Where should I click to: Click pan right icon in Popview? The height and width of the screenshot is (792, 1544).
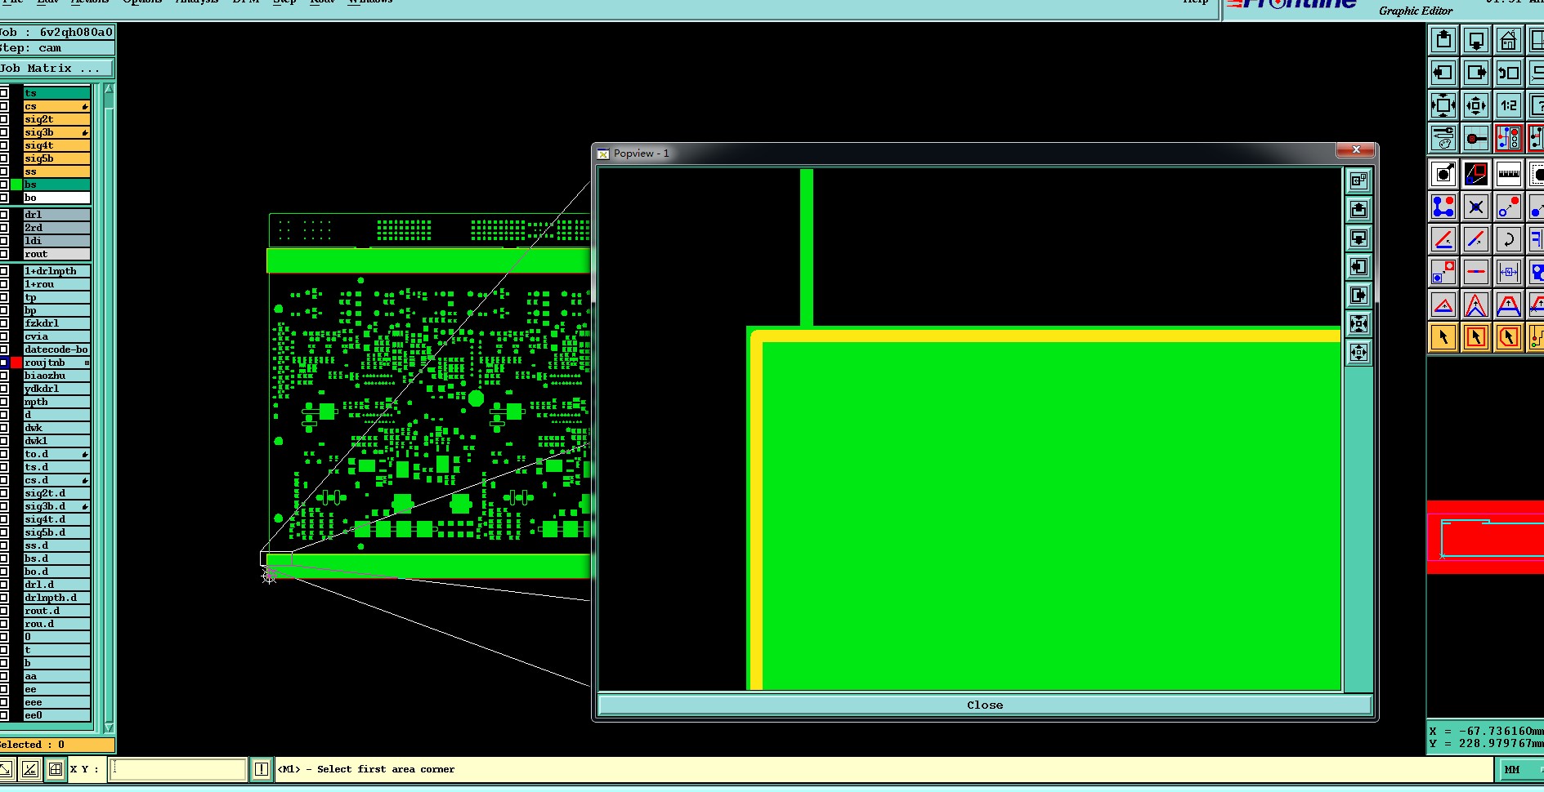click(1358, 296)
